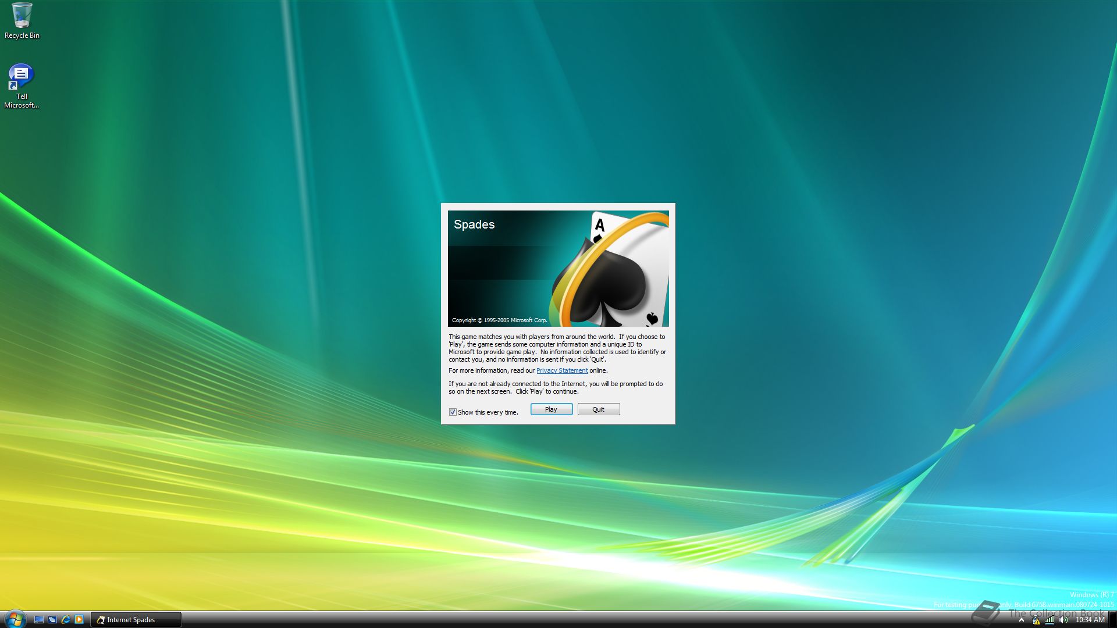Uncheck the 'Show this every time' checkbox
Image resolution: width=1117 pixels, height=628 pixels.
point(453,412)
